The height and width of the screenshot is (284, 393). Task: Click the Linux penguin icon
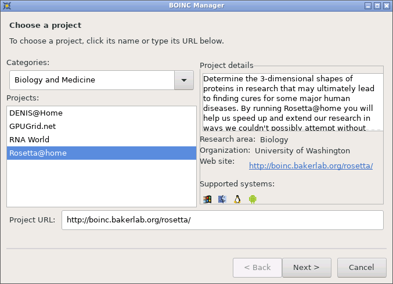click(237, 199)
